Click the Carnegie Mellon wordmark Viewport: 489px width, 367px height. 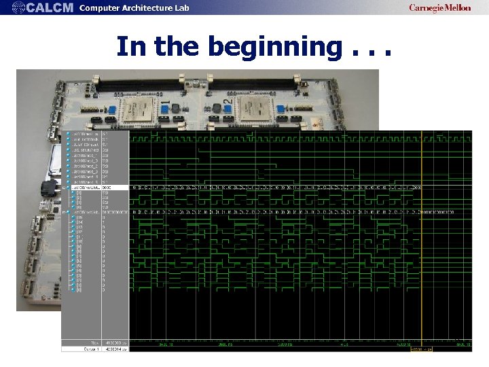tap(439, 7)
